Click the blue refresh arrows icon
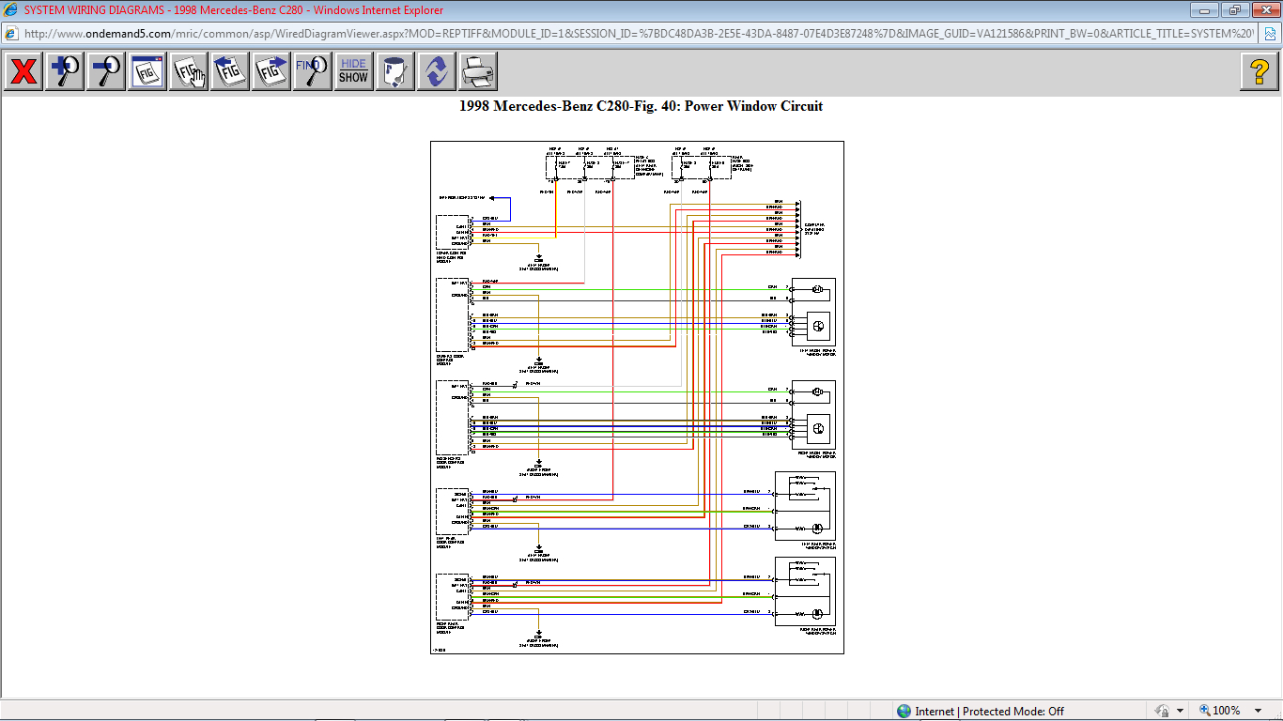1283x721 pixels. (x=437, y=71)
